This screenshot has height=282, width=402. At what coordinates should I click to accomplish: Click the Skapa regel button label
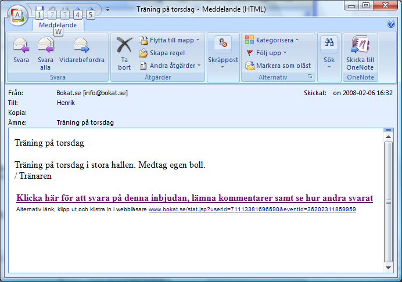pos(167,53)
